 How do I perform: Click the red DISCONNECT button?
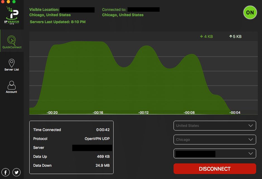coord(215,169)
